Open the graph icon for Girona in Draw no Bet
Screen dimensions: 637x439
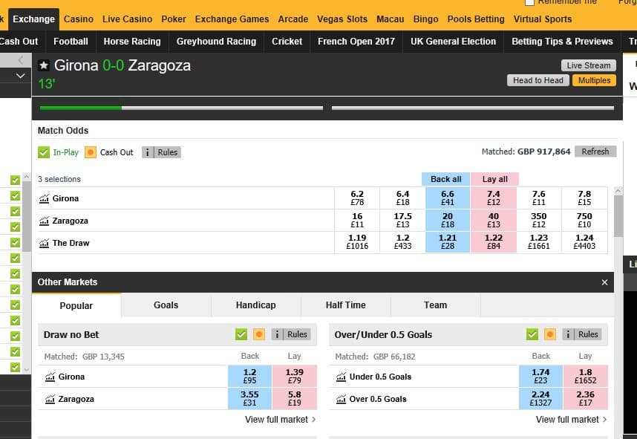pyautogui.click(x=50, y=377)
